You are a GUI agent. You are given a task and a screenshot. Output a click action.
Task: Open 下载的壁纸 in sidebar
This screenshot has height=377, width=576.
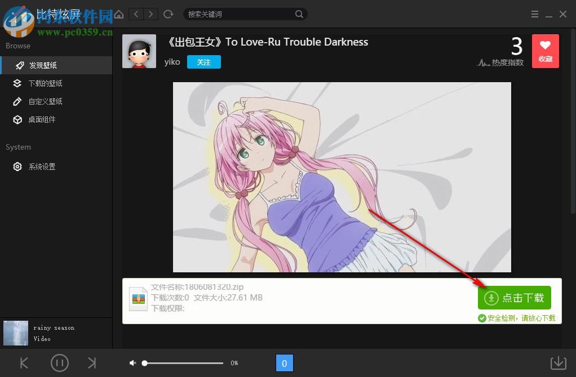pyautogui.click(x=56, y=83)
